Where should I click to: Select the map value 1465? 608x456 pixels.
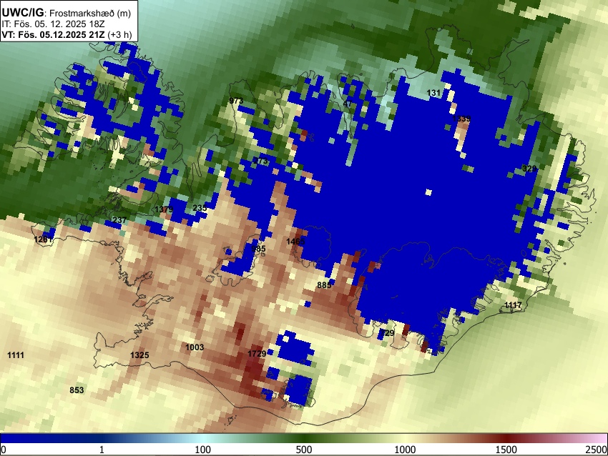click(296, 242)
